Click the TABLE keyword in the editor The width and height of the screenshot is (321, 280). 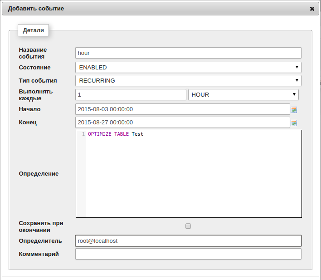pos(122,134)
